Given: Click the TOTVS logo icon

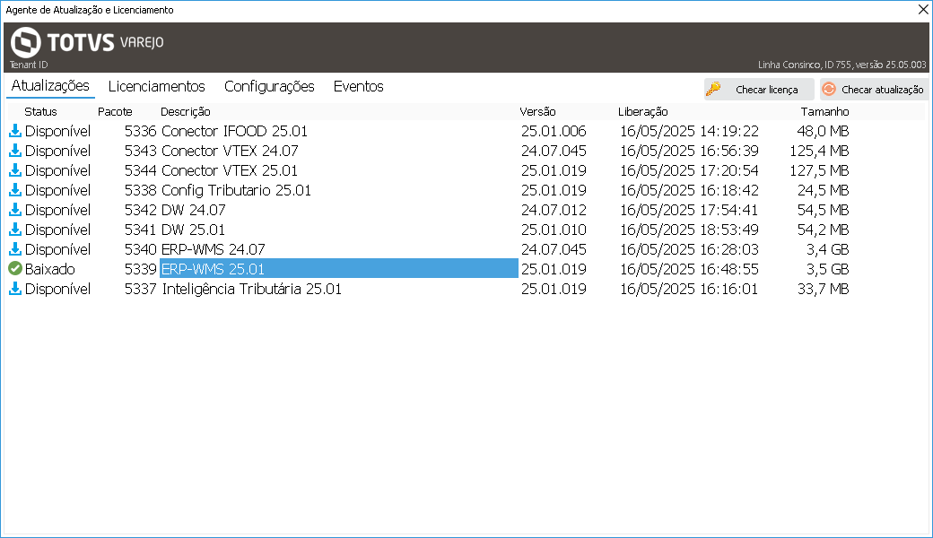Looking at the screenshot, I should pos(26,42).
